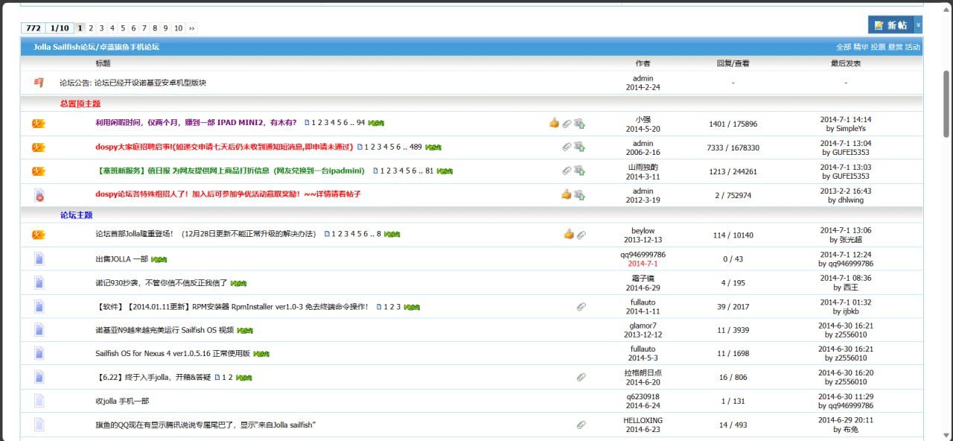Open thread 诺基亚N9越来越完美运行 Sailfish OS 视频
The width and height of the screenshot is (953, 441).
[165, 329]
